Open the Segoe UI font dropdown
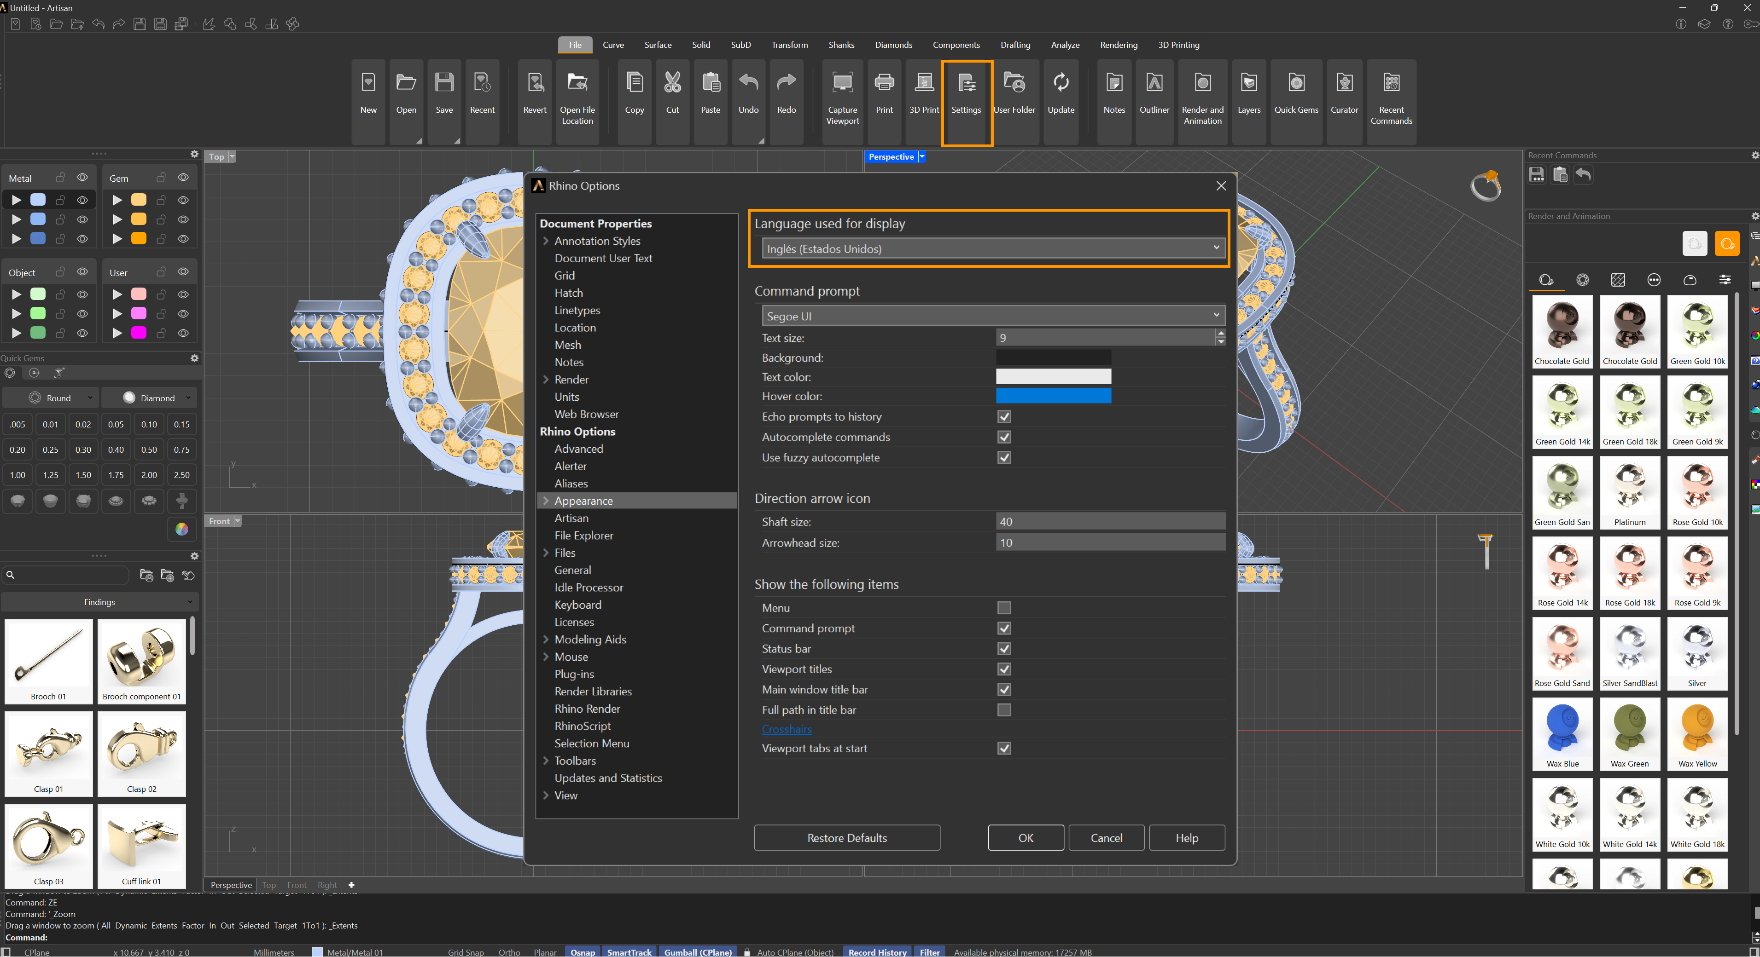 point(993,315)
